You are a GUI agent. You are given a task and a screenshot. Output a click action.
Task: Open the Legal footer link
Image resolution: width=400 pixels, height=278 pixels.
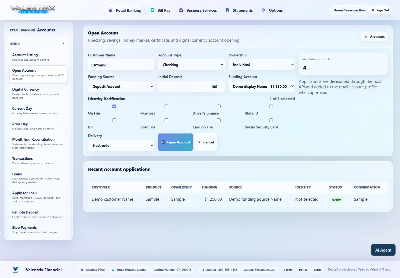(317, 270)
